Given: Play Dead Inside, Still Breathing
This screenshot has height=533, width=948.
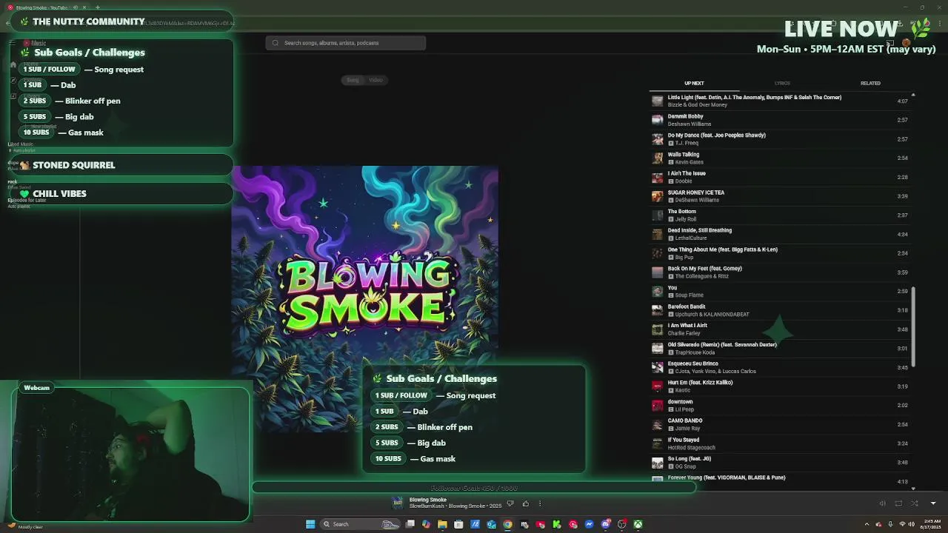Looking at the screenshot, I should [x=781, y=234].
